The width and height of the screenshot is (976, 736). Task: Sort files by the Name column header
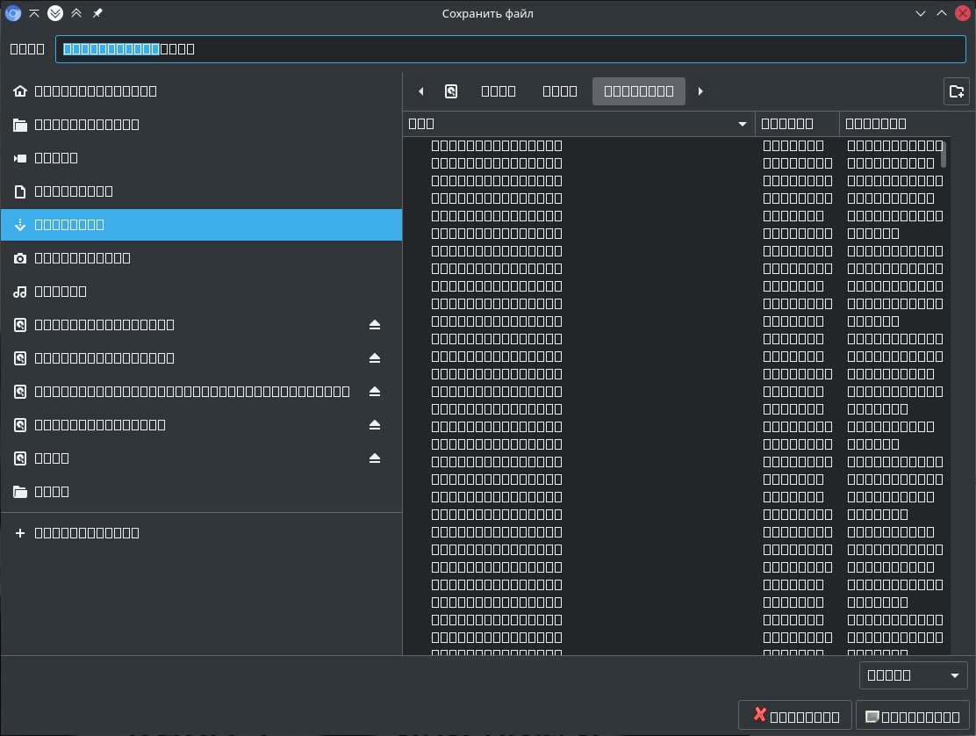[579, 124]
